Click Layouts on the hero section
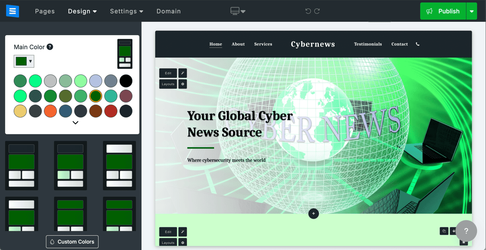This screenshot has height=250, width=486. tap(168, 84)
